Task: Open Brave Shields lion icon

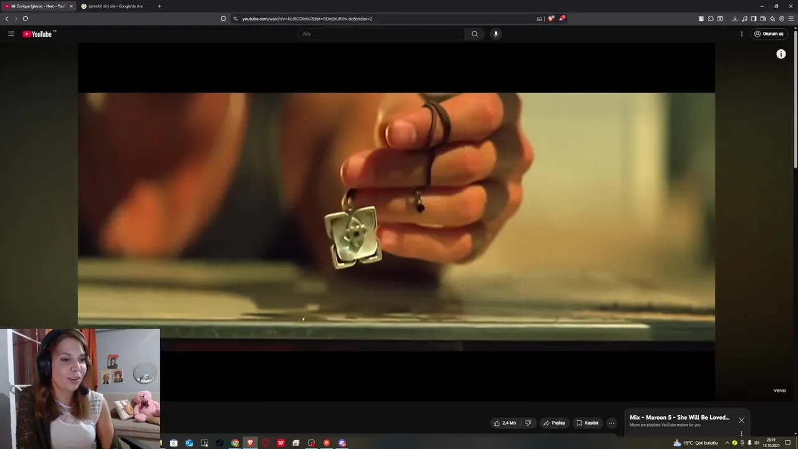Action: pyautogui.click(x=551, y=19)
